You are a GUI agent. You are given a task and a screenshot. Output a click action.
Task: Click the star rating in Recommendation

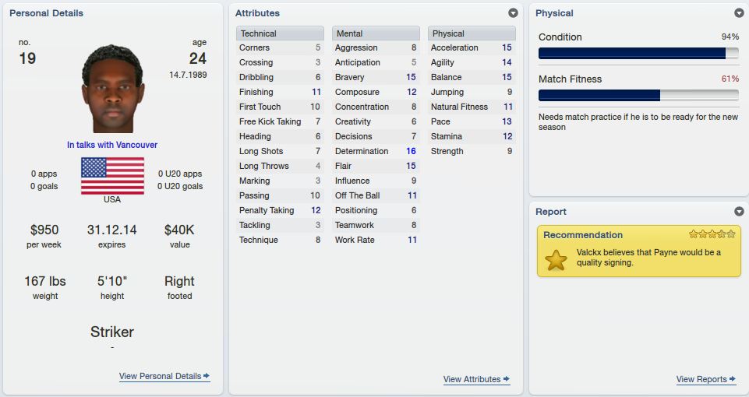coord(712,234)
